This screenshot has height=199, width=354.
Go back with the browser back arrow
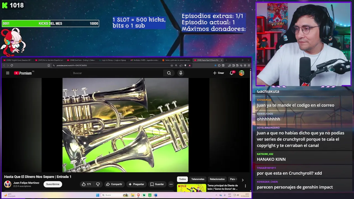4,66
